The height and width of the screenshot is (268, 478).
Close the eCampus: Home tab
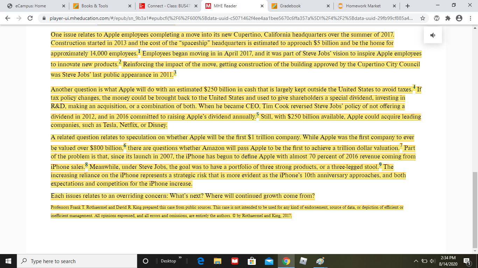pyautogui.click(x=63, y=6)
